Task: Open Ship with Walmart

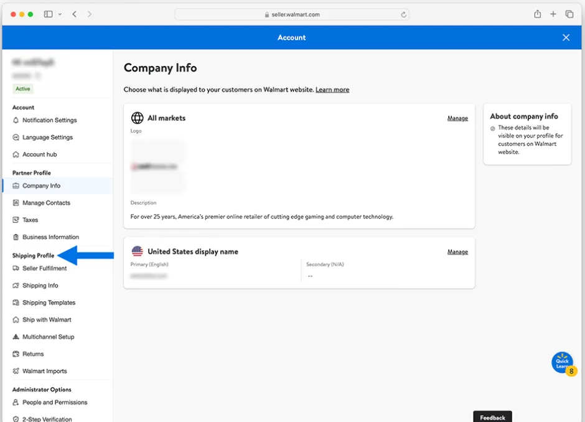Action: pos(47,320)
